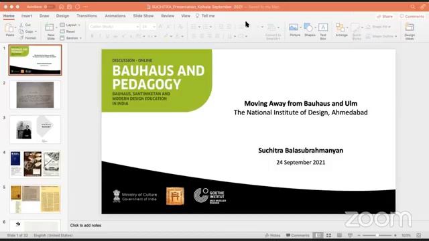
Task: Click the search magnifier in title bar
Action: tap(413, 7)
